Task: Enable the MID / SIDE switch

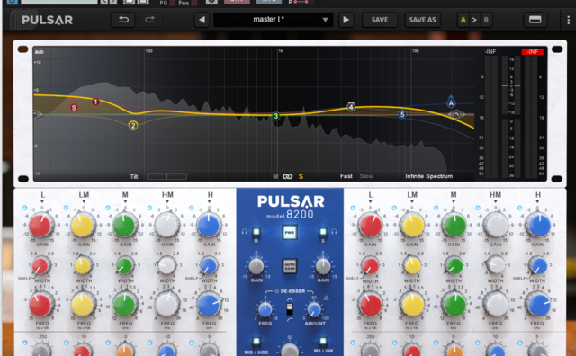Action: [256, 342]
